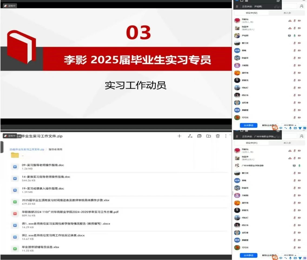This screenshot has width=307, height=260.
Task: Toggle 曹文俊's camera in 会议中(92) list
Action: 299,43
